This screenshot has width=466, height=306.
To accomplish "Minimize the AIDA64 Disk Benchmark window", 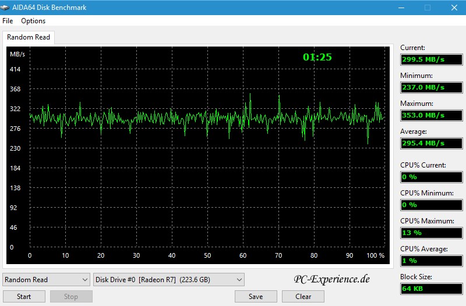I will pos(401,8).
